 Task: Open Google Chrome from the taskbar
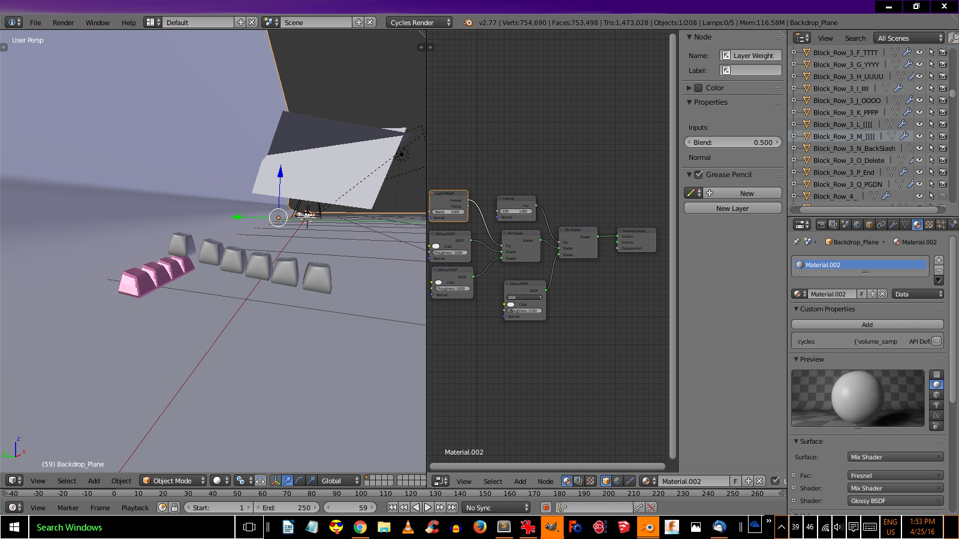360,527
